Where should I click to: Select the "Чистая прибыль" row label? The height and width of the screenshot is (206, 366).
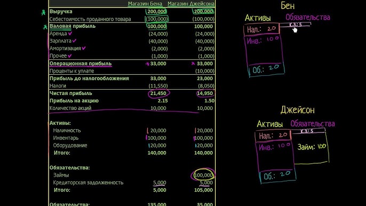pos(71,93)
